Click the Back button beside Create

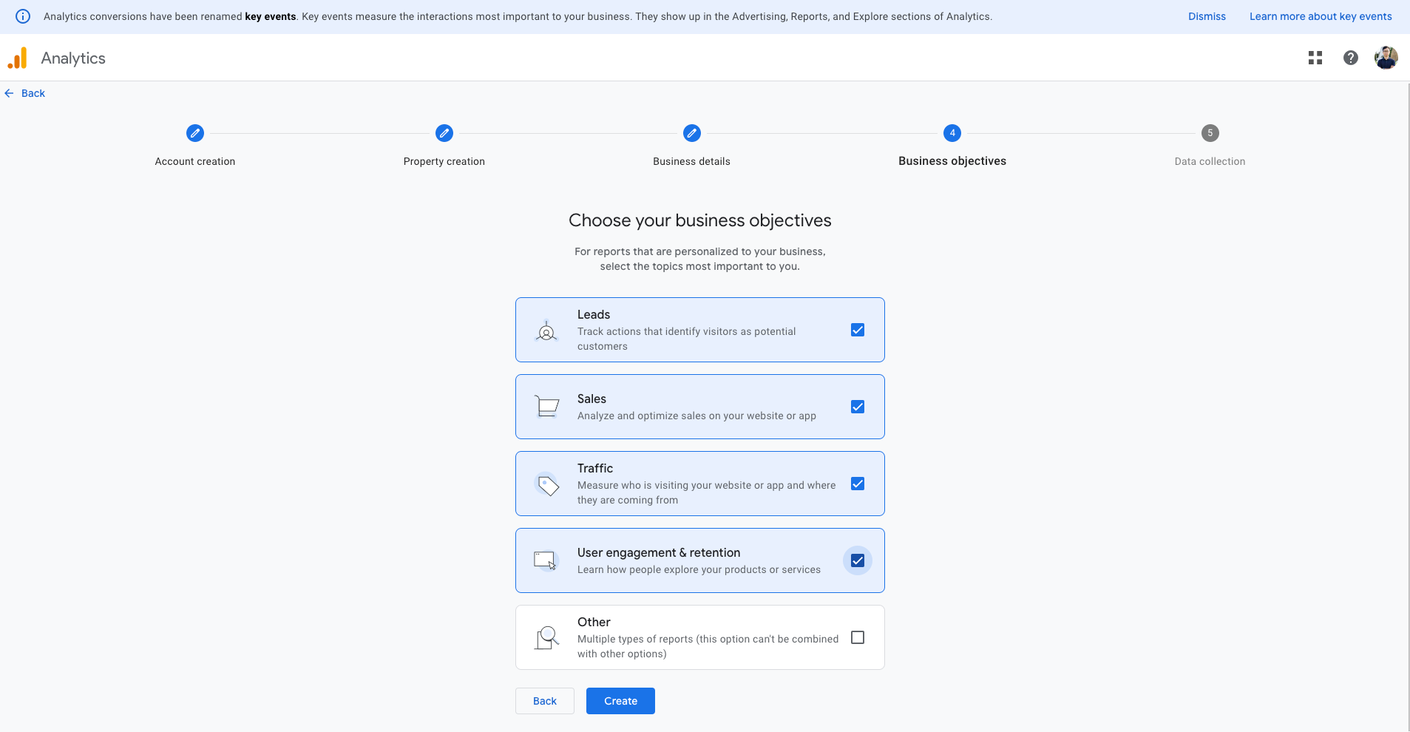(545, 701)
